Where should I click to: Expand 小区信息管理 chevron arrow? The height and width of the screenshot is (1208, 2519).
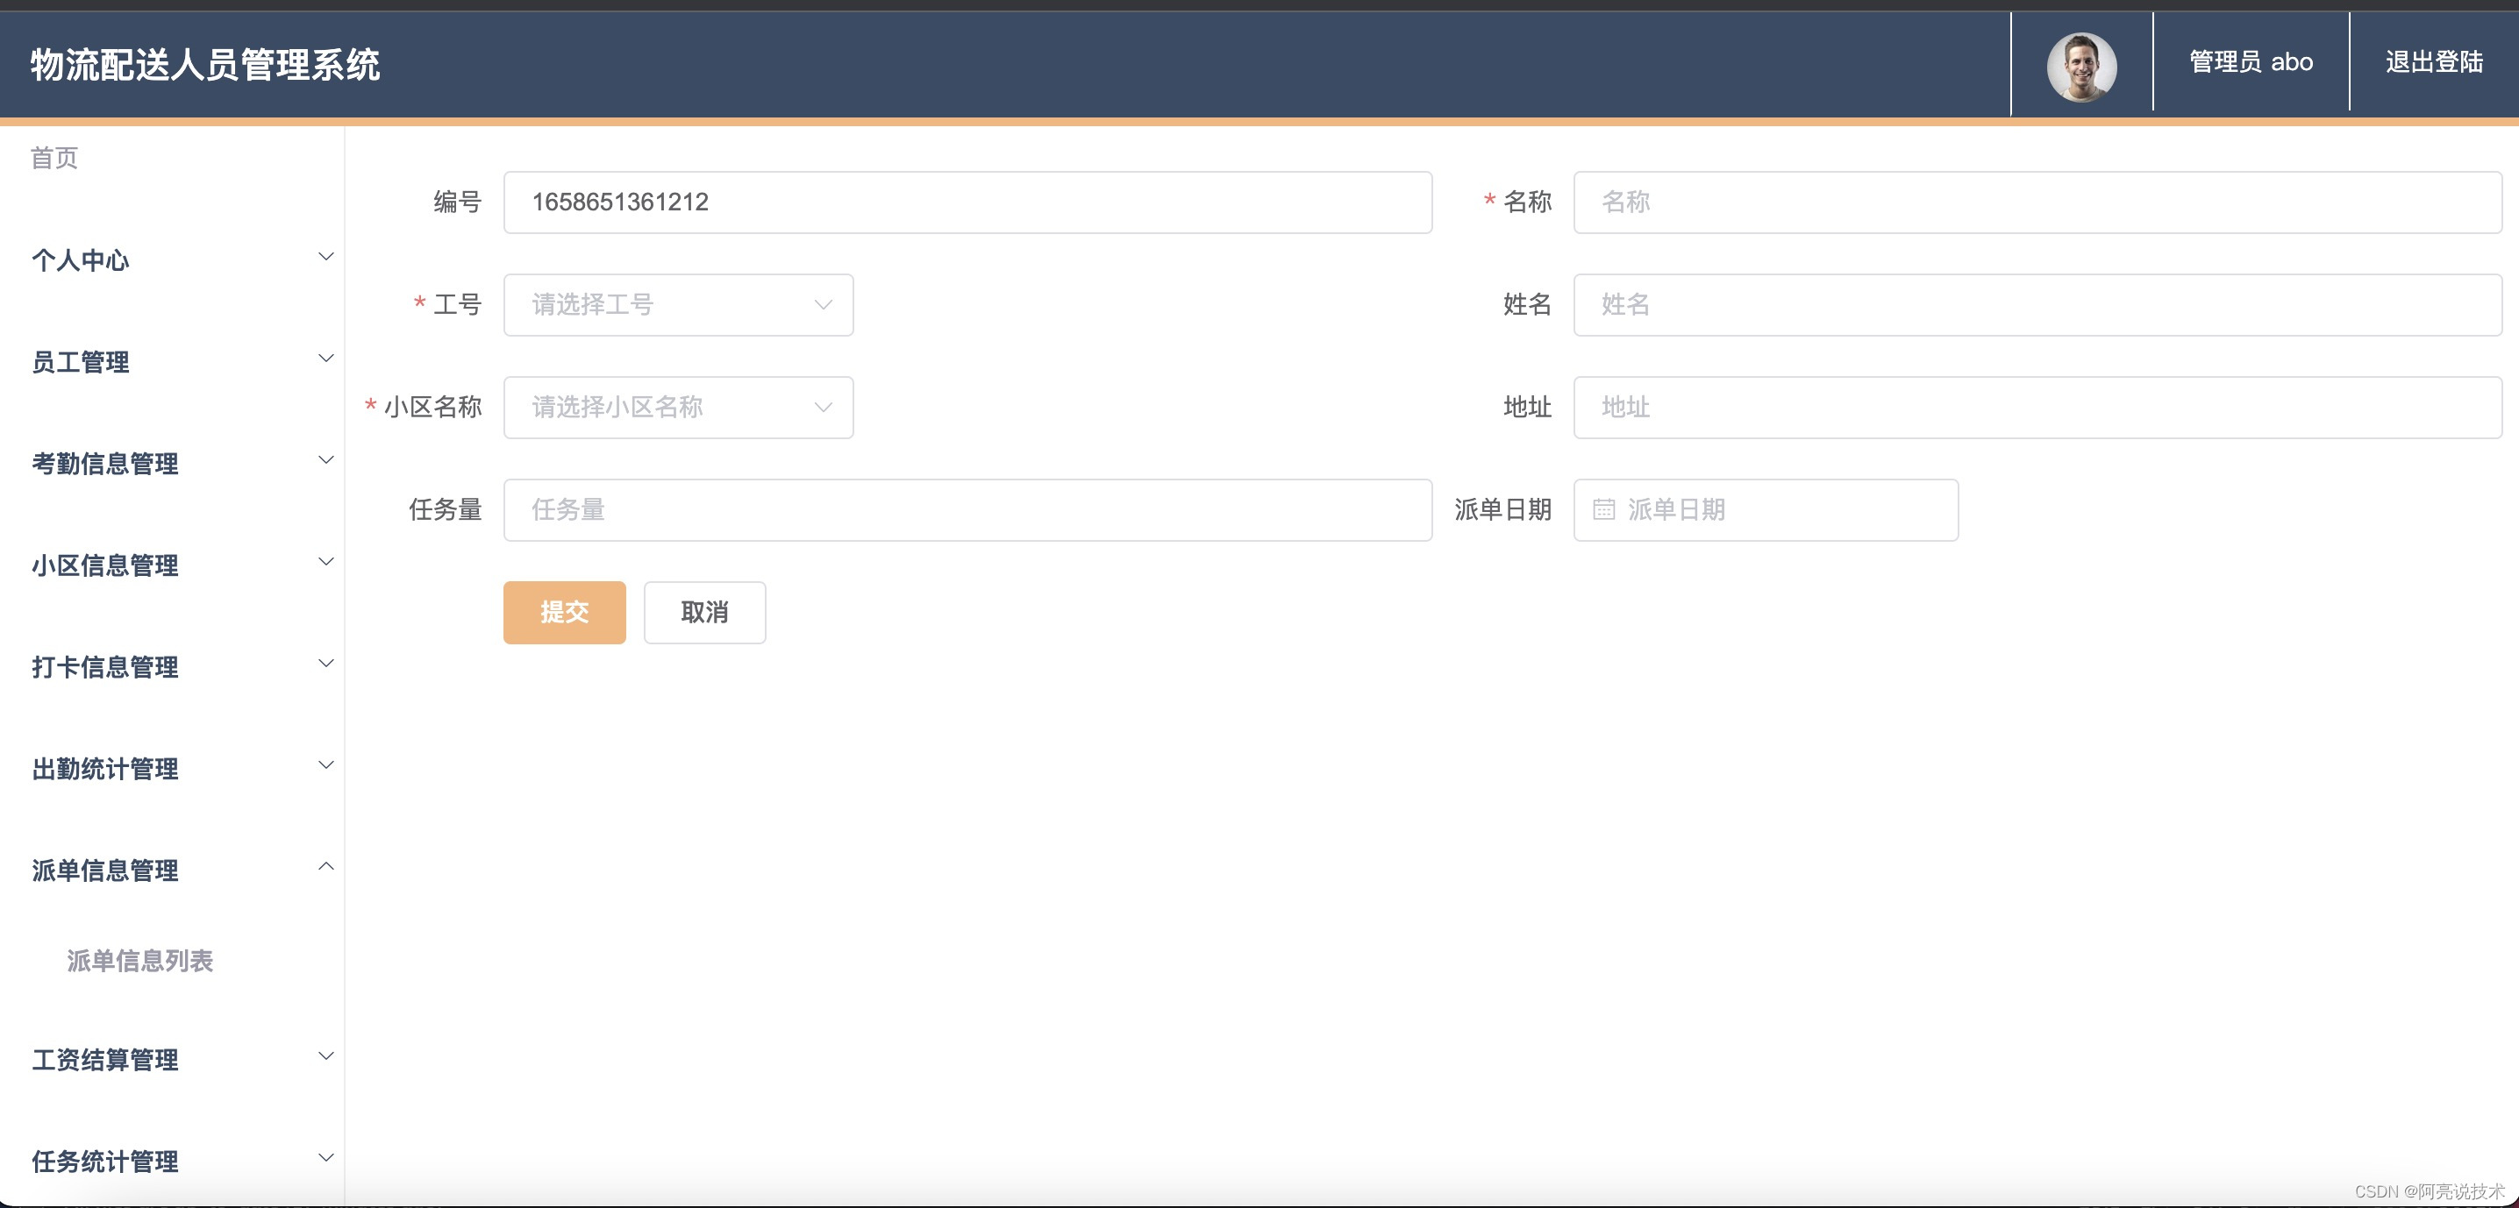326,562
